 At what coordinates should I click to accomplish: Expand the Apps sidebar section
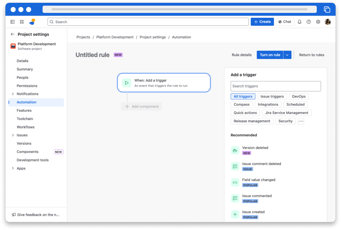tap(13, 168)
